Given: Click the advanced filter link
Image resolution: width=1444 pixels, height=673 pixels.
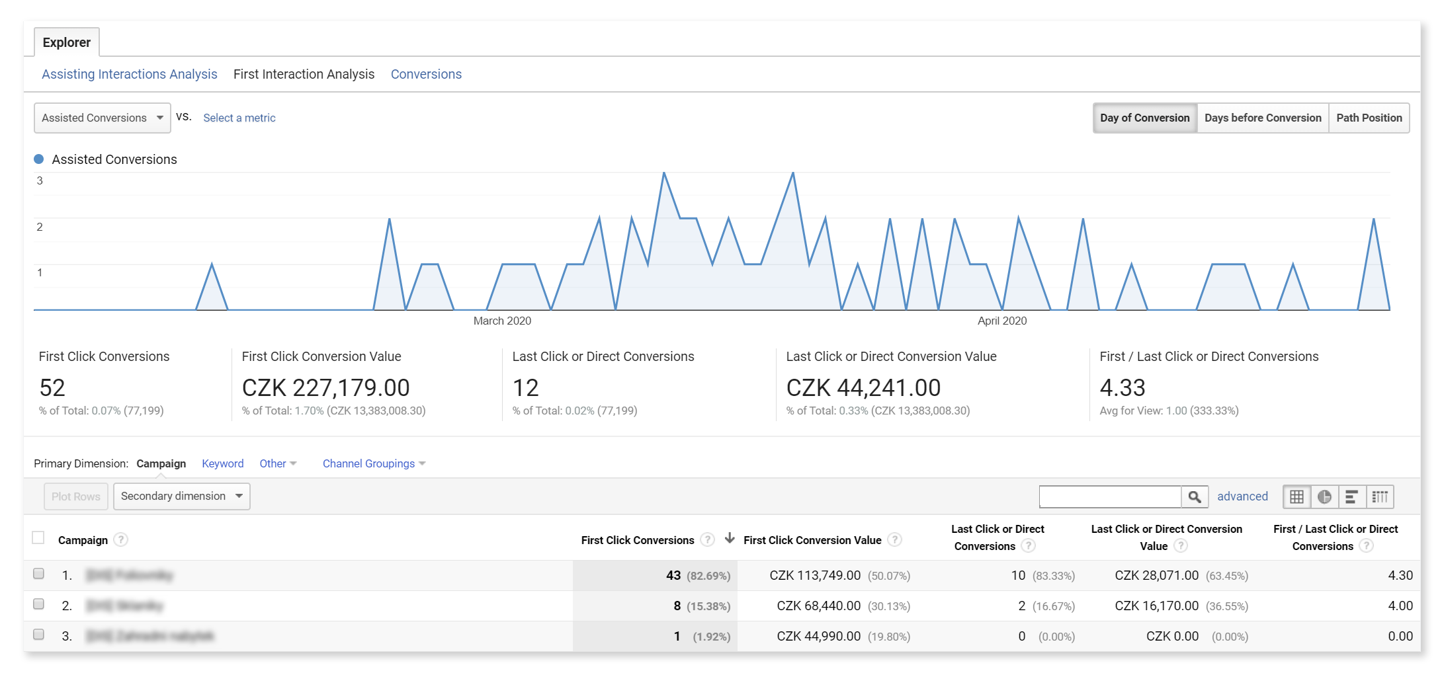Looking at the screenshot, I should [1242, 496].
